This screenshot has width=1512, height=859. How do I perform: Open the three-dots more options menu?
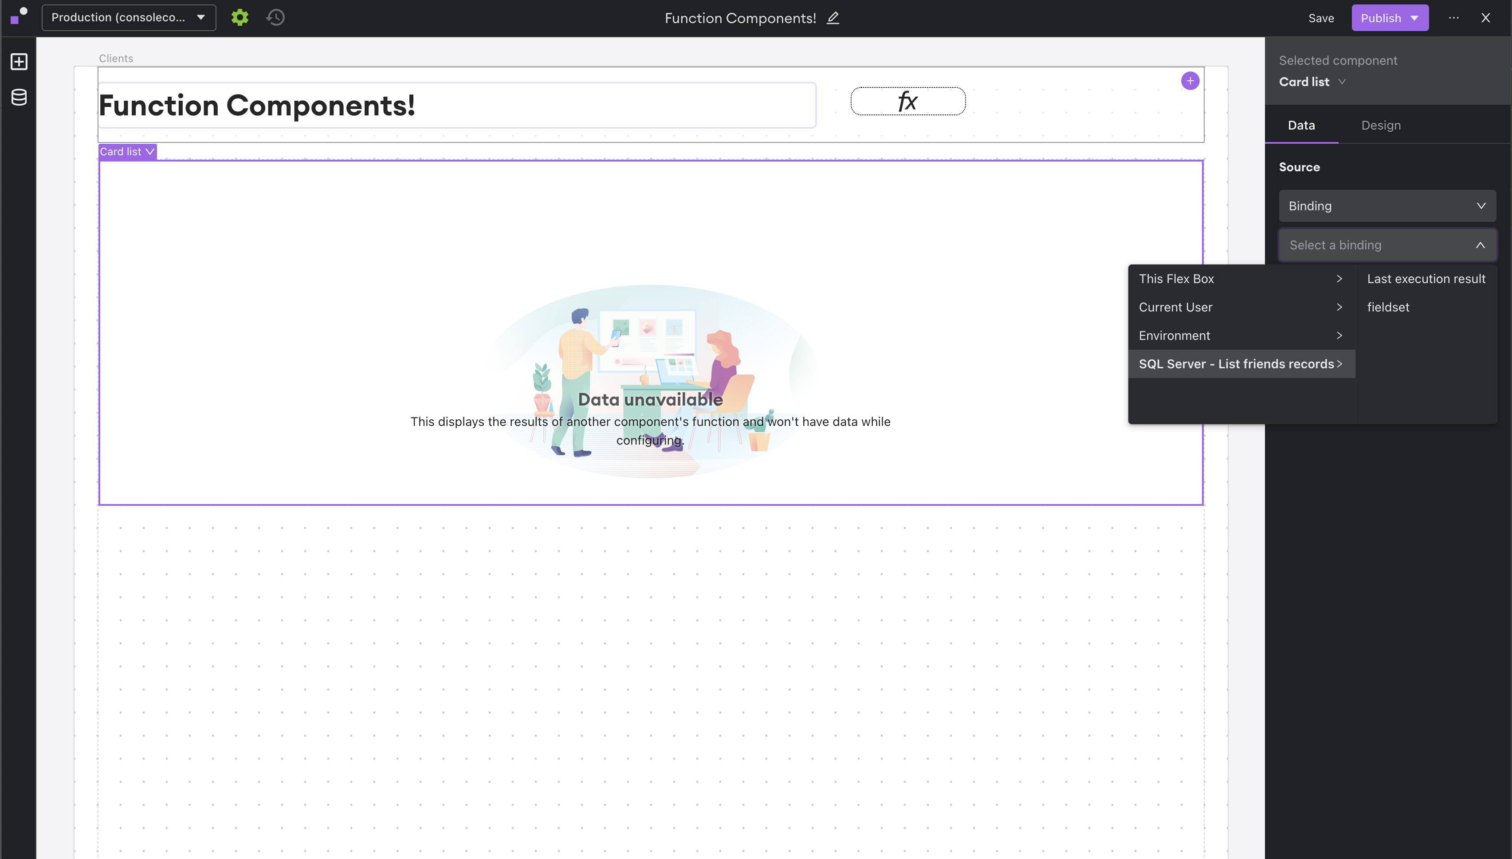(1453, 18)
